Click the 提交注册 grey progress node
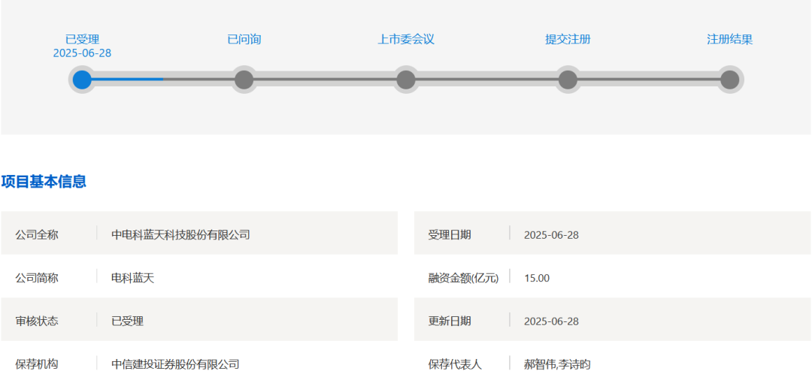The width and height of the screenshot is (812, 380). (x=568, y=80)
